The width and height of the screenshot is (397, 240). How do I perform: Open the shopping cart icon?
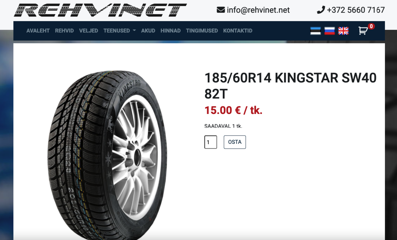(363, 31)
